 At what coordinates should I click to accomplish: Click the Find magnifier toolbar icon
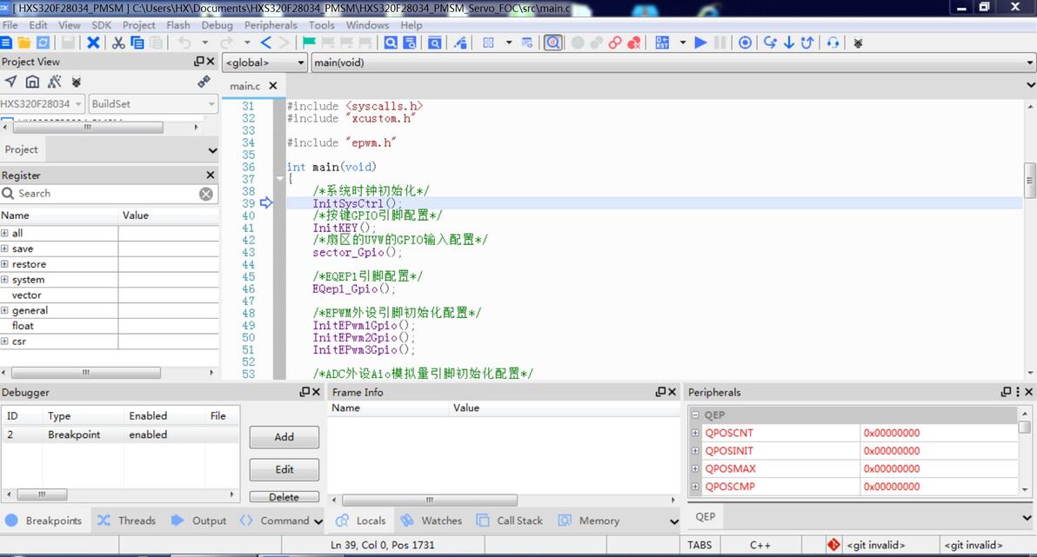(x=391, y=43)
